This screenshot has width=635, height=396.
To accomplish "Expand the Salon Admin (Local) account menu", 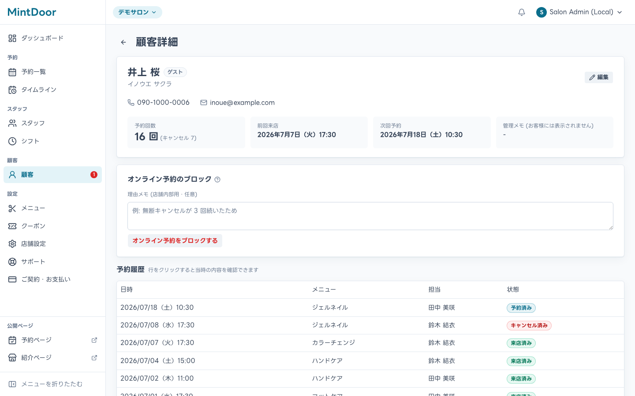I will (x=579, y=12).
